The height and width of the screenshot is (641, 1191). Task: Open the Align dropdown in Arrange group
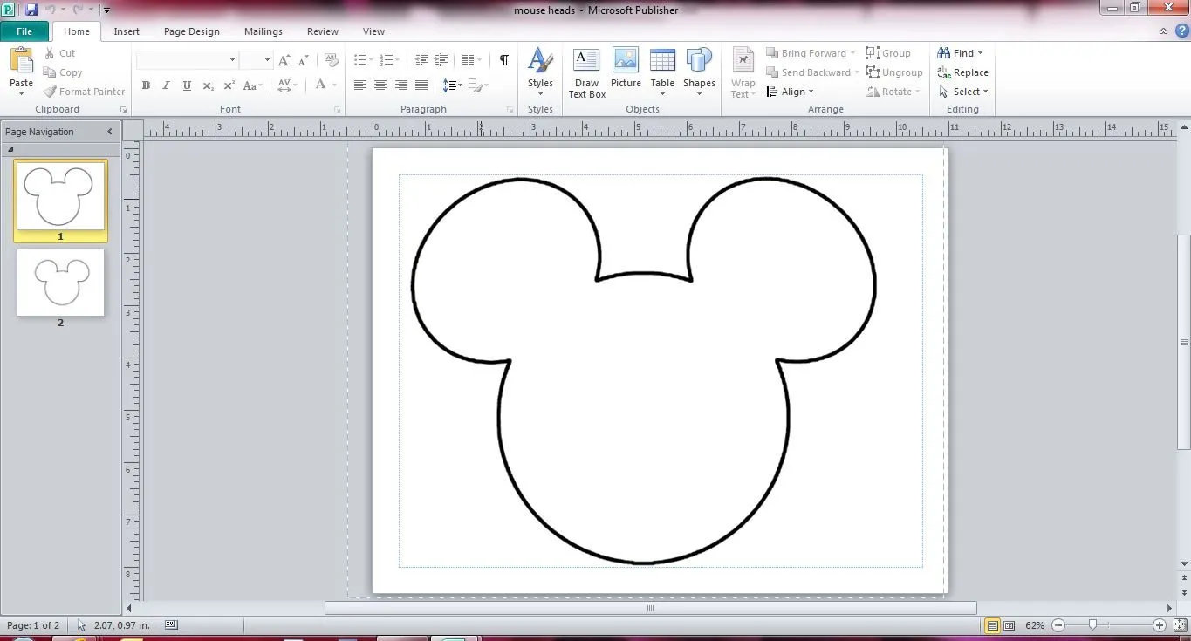click(790, 92)
